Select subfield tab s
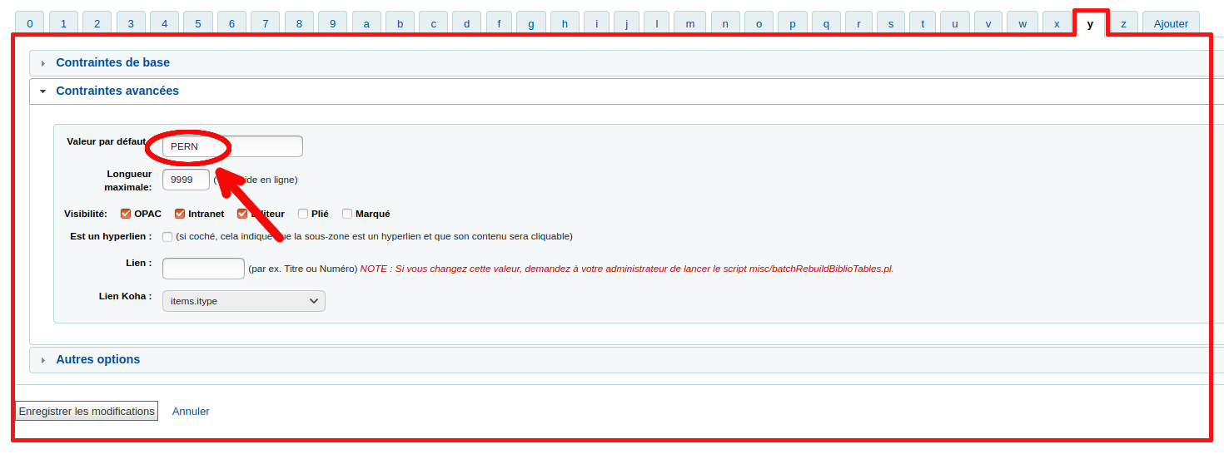Screen dimensions: 1224x469 (x=891, y=23)
